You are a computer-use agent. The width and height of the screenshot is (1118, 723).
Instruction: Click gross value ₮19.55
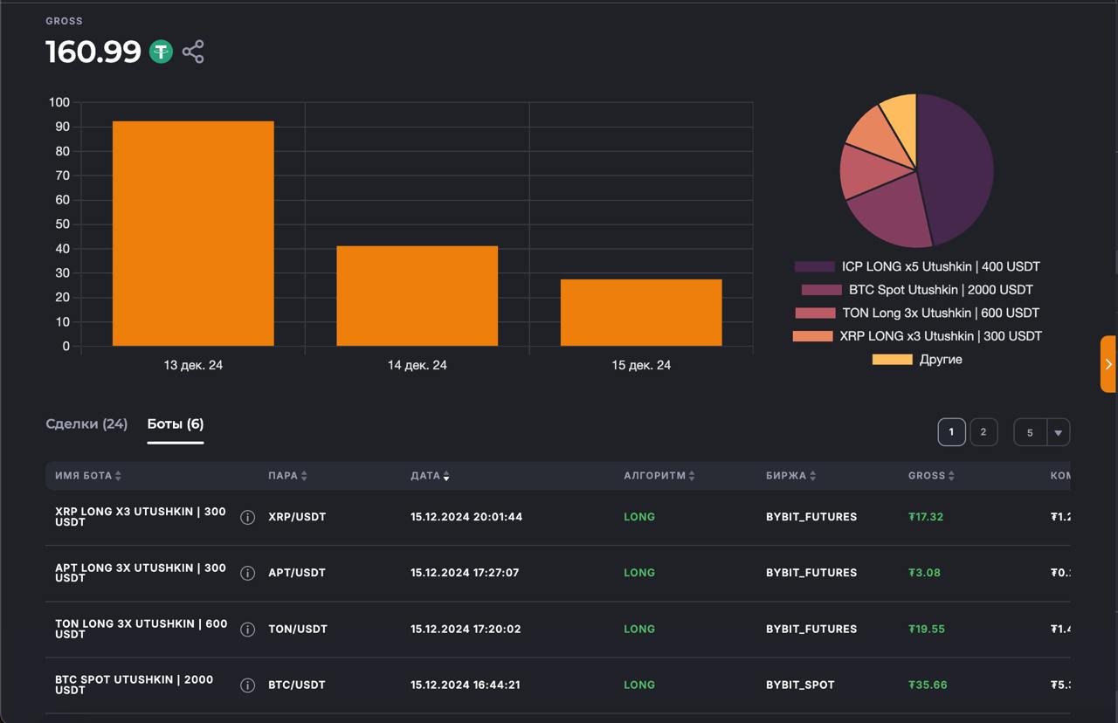point(927,629)
